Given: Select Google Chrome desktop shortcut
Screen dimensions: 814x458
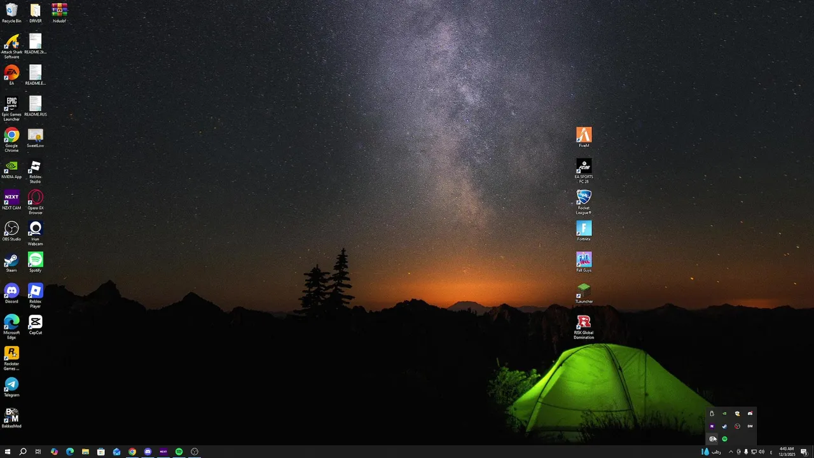Looking at the screenshot, I should click(x=11, y=139).
